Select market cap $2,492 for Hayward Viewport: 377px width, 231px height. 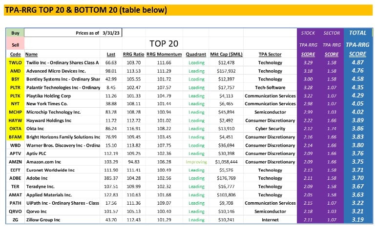226,120
